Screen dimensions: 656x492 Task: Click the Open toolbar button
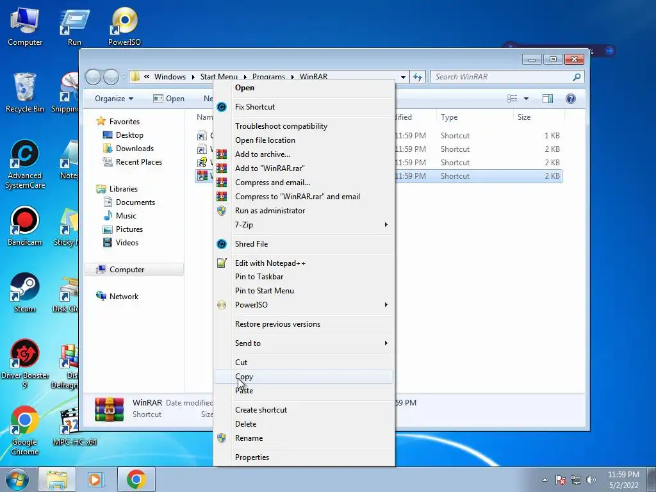[168, 98]
